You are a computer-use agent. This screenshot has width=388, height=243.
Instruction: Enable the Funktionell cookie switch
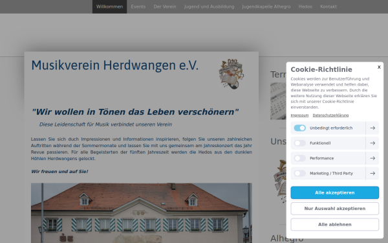click(x=299, y=143)
